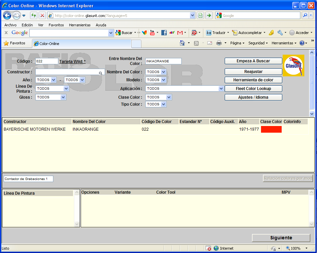Open the Herramientas menu in menu bar
Image resolution: width=317 pixels, height=253 pixels.
(x=80, y=25)
